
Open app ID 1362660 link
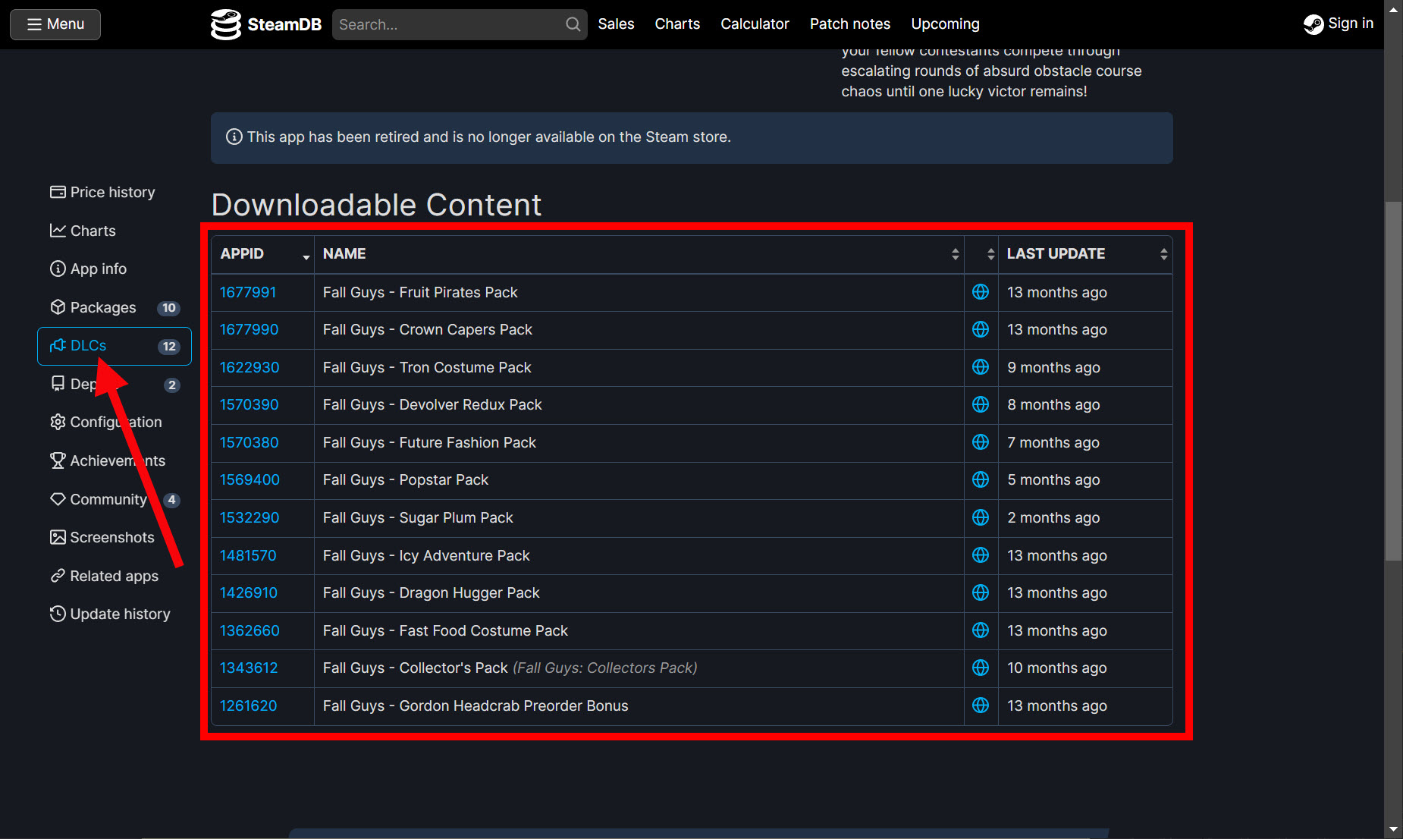250,630
